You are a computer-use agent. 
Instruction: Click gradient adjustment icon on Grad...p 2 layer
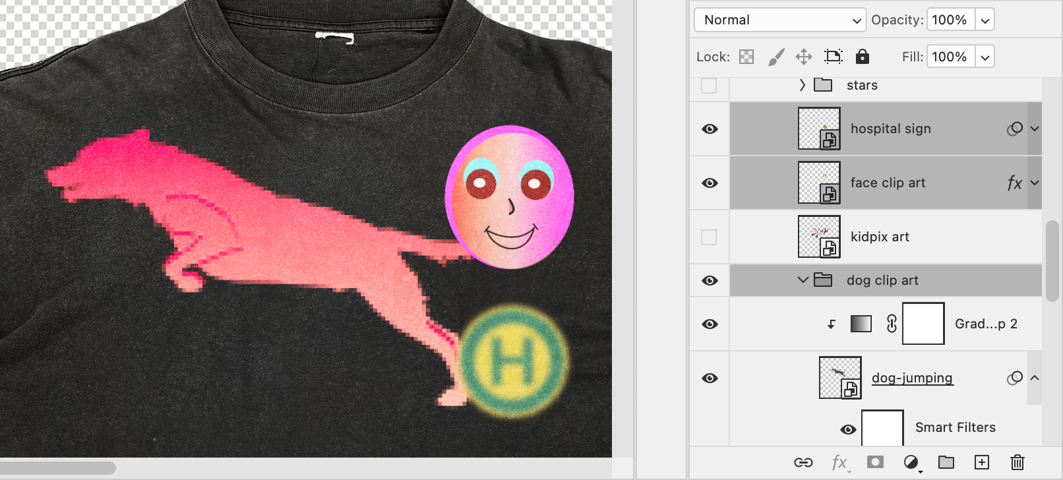[861, 324]
